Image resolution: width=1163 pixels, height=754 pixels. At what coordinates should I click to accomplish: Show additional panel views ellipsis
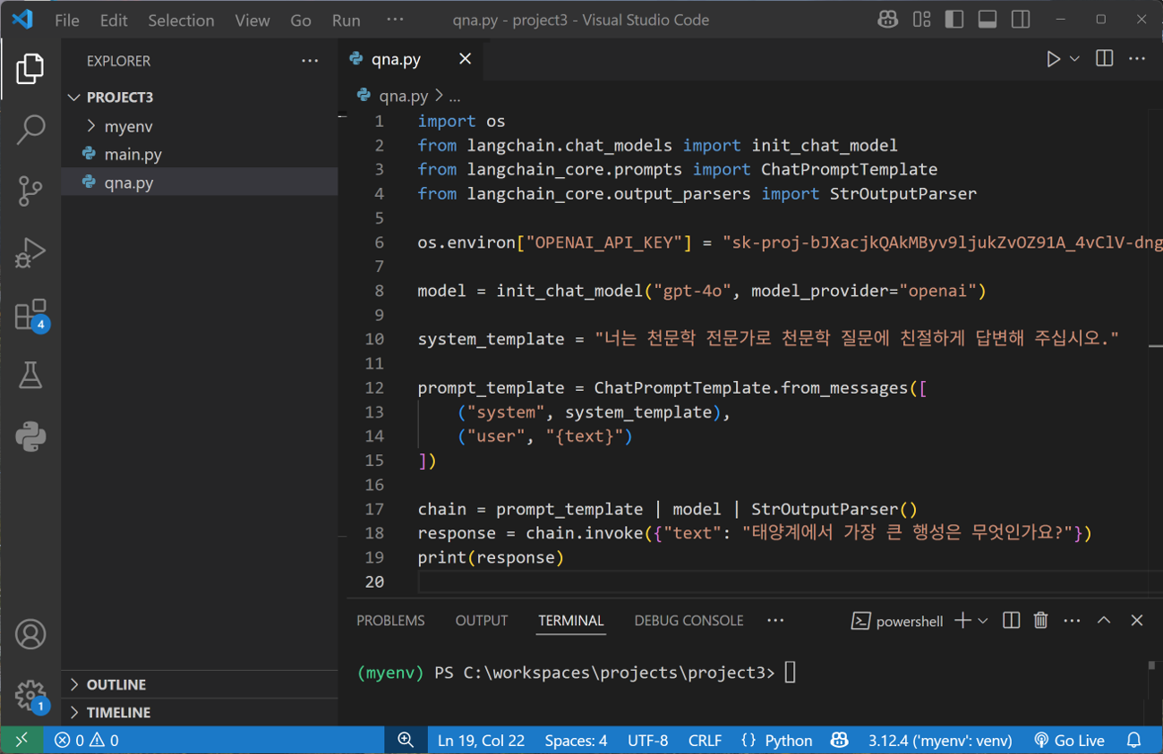775,620
